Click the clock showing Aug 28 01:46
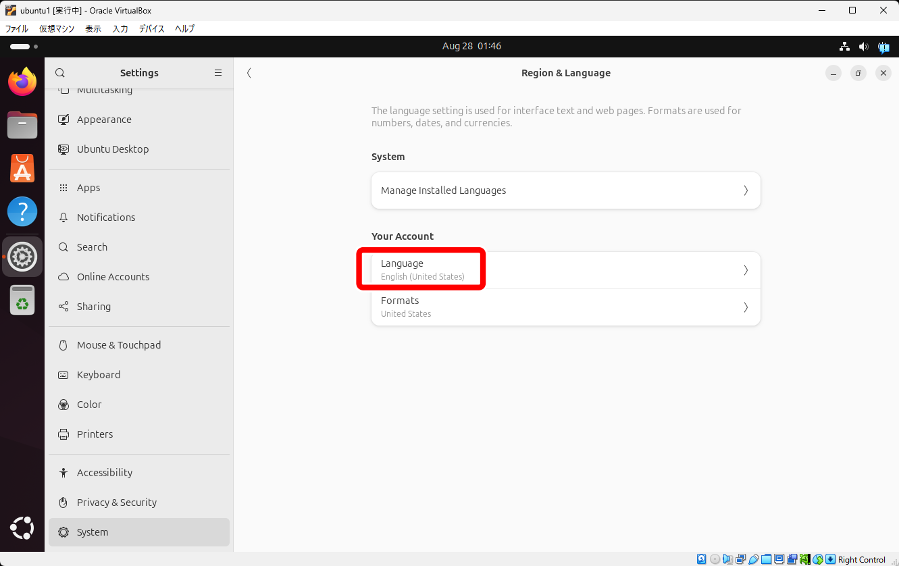Image resolution: width=899 pixels, height=566 pixels. click(x=471, y=47)
